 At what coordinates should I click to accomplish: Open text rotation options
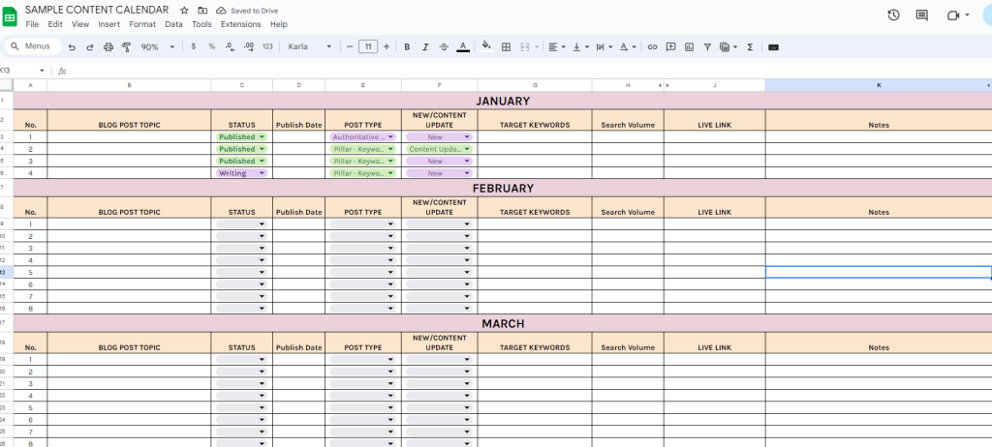tap(627, 46)
